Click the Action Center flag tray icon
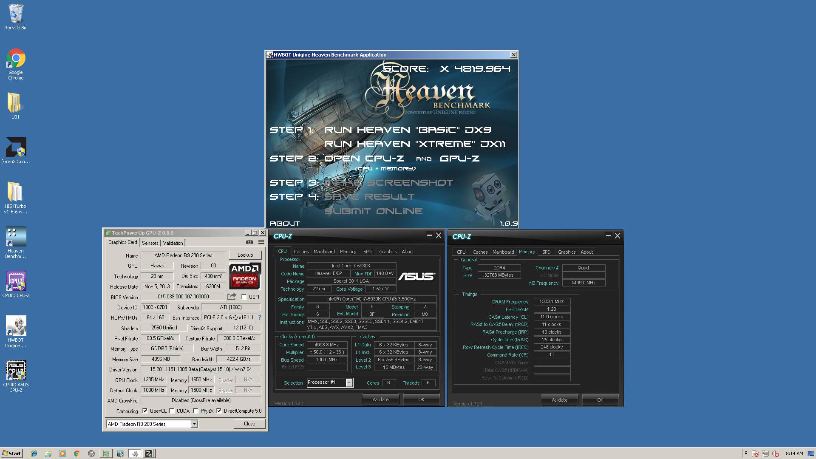The width and height of the screenshot is (816, 459). coord(755,453)
